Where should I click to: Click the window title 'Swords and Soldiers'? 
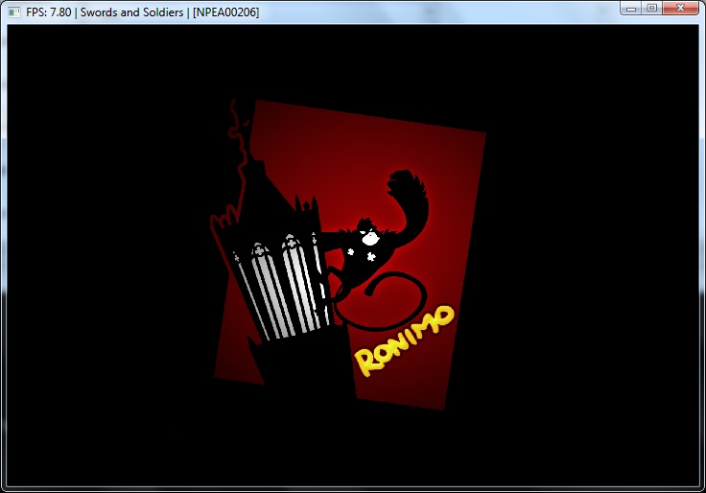coord(131,12)
